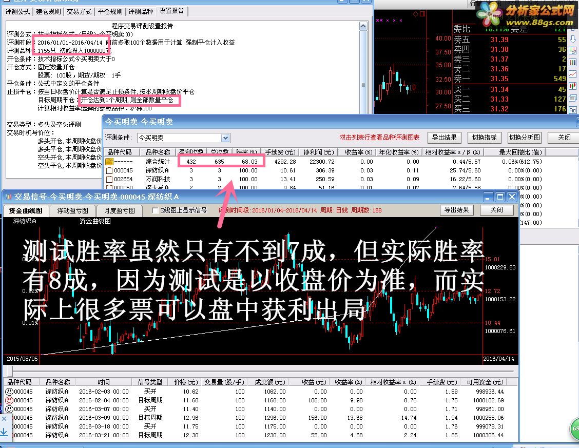Click the colored grid list icon in right sidebar

click(573, 63)
